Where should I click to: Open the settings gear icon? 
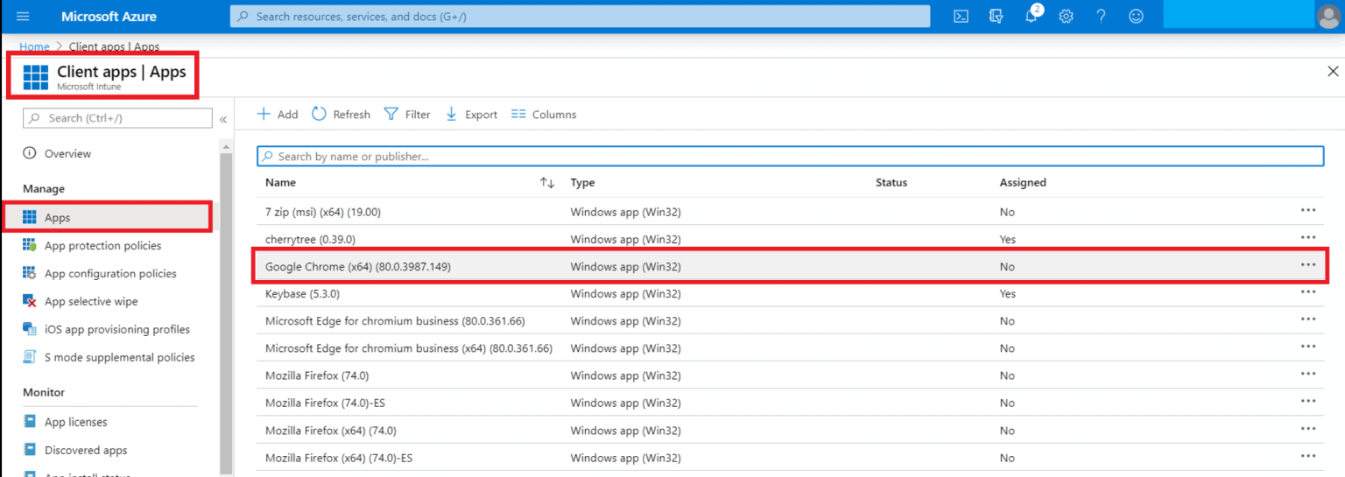1066,17
